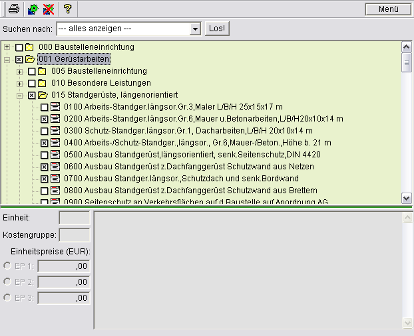Click document icon of item 0700
Screen dimensions: 414x336
[55, 179]
